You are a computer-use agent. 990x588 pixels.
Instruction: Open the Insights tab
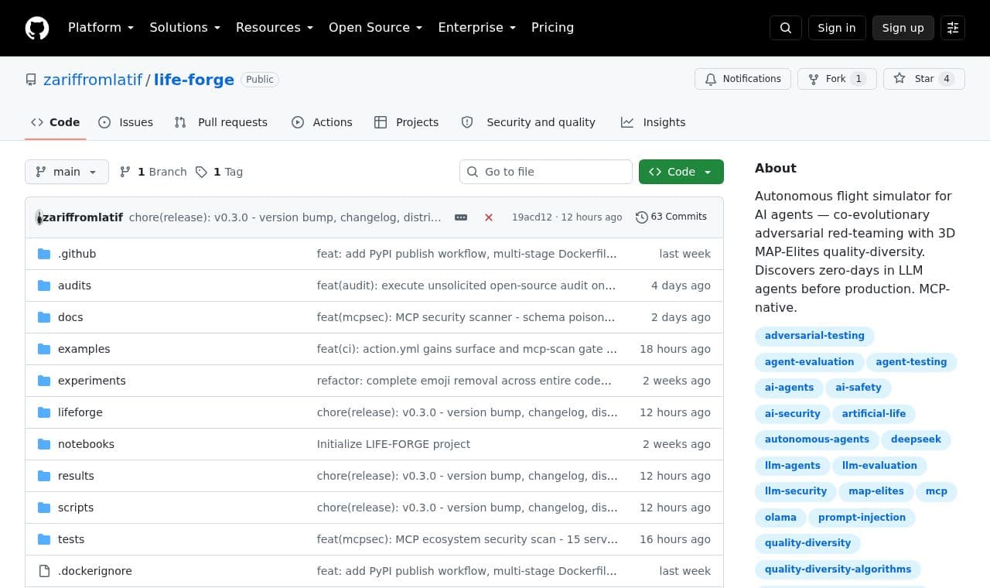pyautogui.click(x=654, y=122)
